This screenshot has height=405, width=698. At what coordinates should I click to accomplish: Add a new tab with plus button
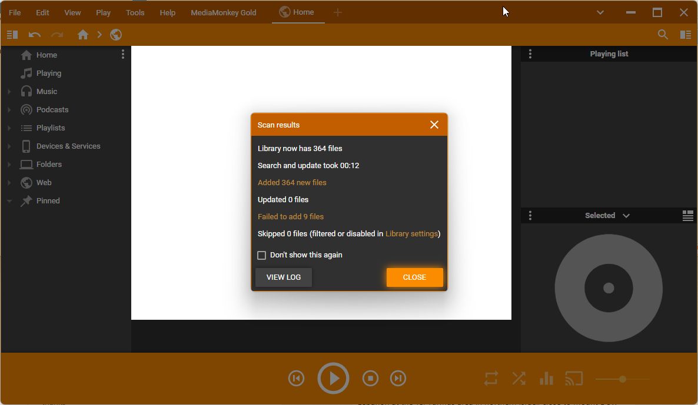point(338,12)
